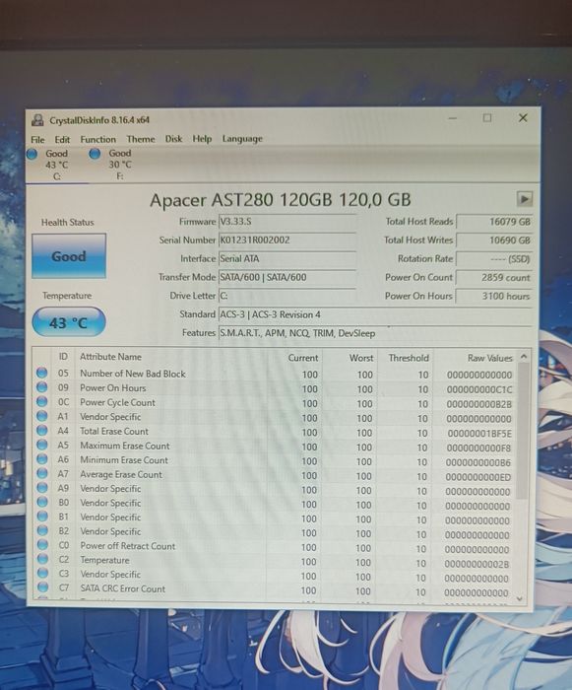This screenshot has width=572, height=690.
Task: Open the Help menu
Action: [202, 139]
